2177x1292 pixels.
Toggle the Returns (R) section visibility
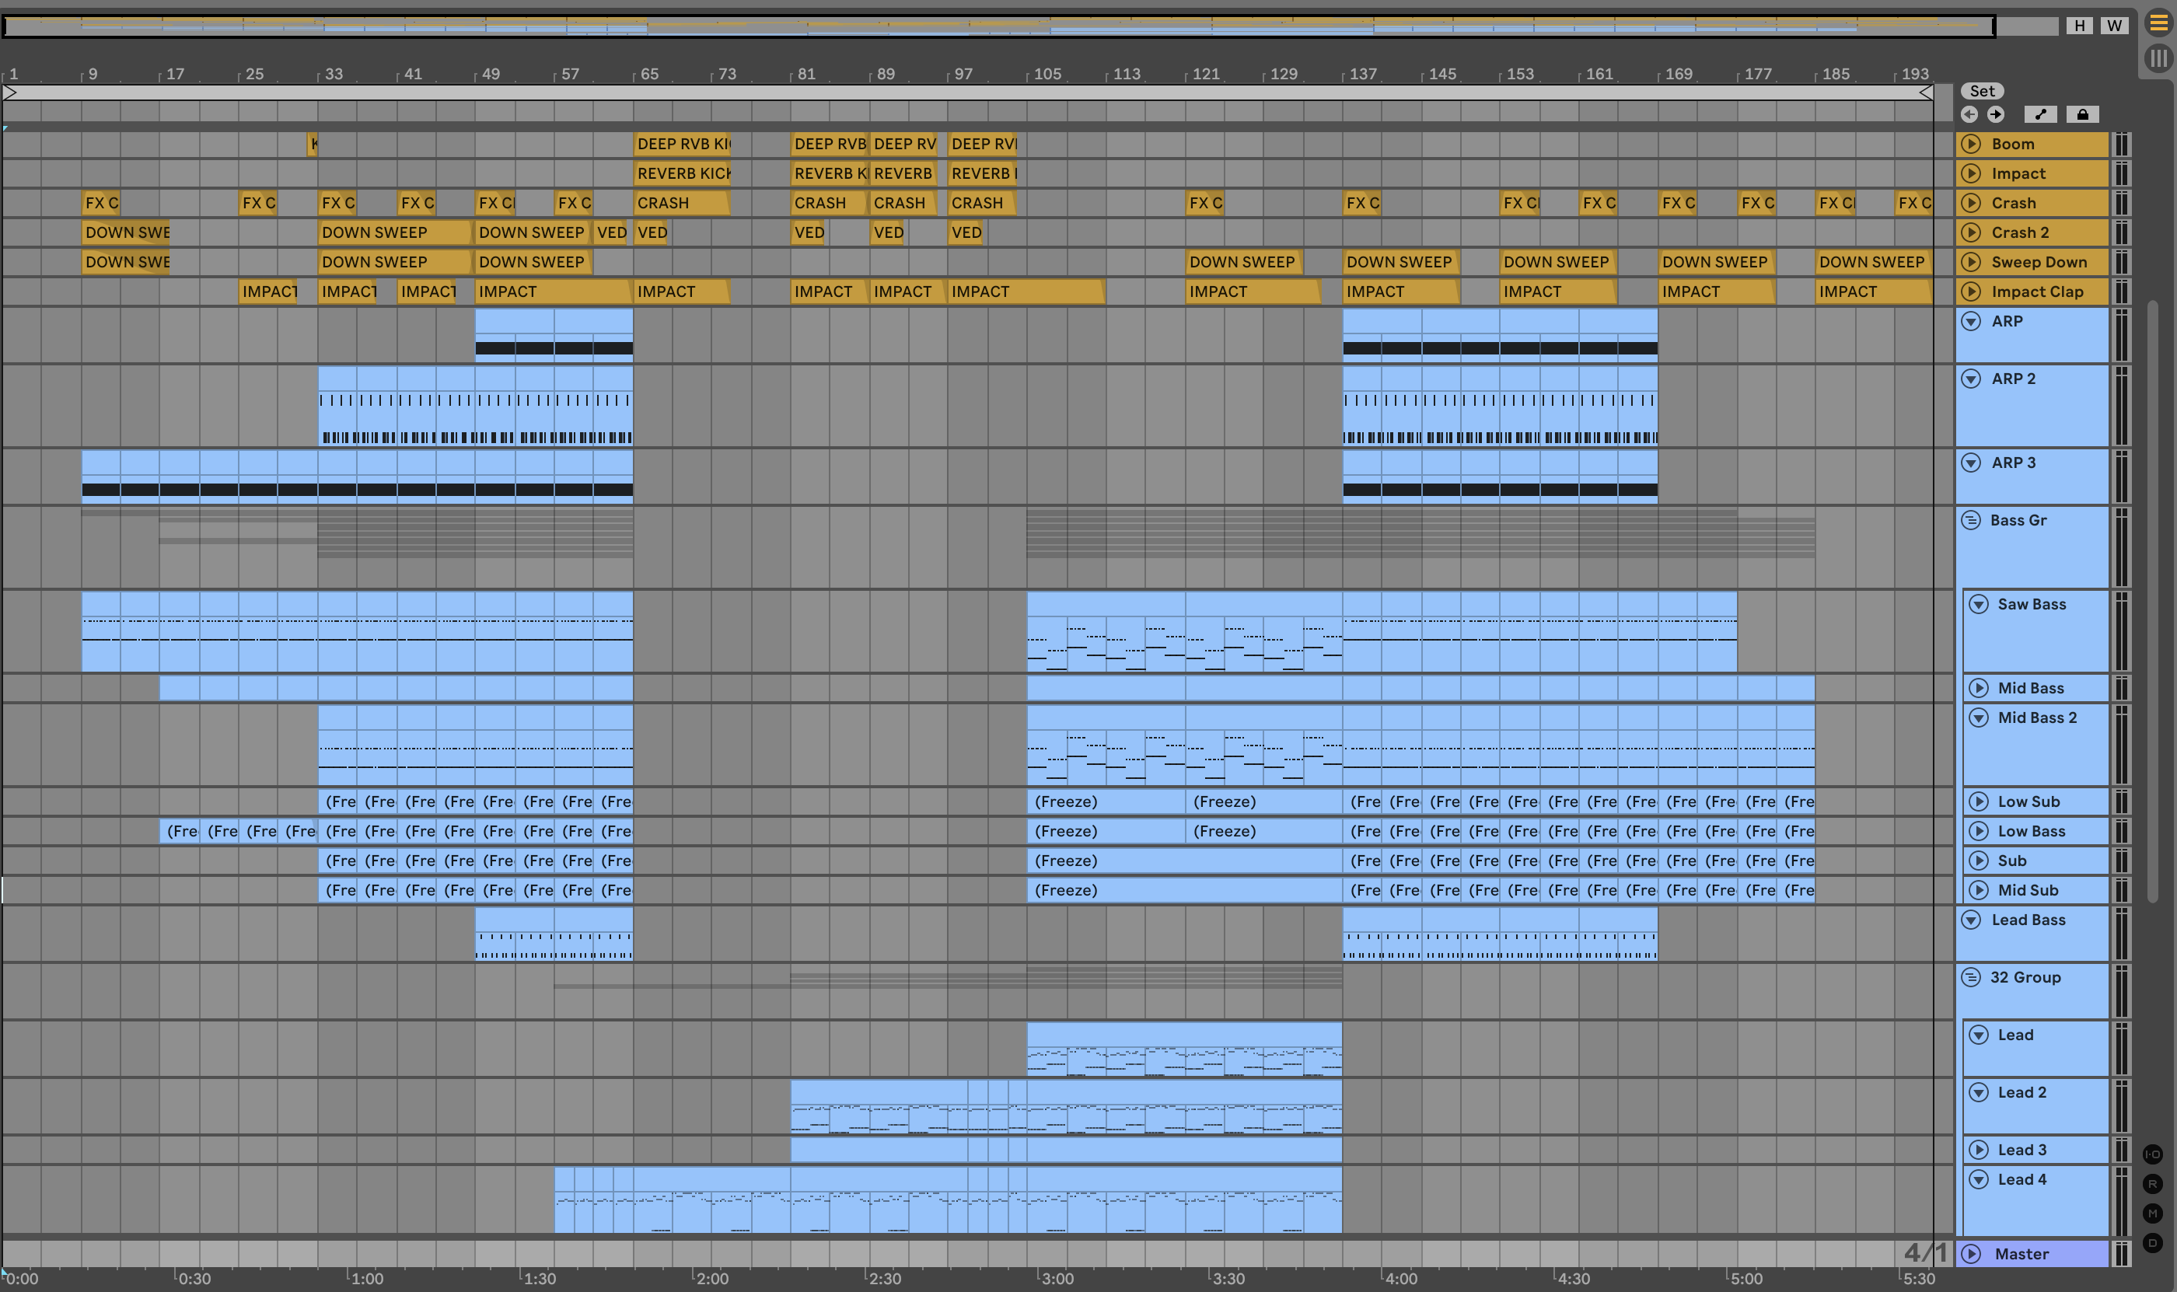point(2153,1184)
